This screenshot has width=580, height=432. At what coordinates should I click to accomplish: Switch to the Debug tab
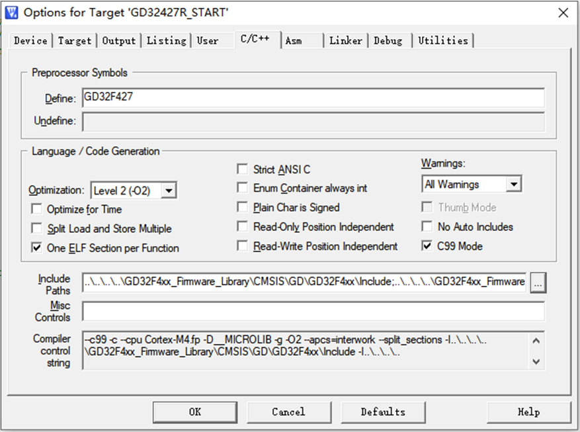(389, 40)
